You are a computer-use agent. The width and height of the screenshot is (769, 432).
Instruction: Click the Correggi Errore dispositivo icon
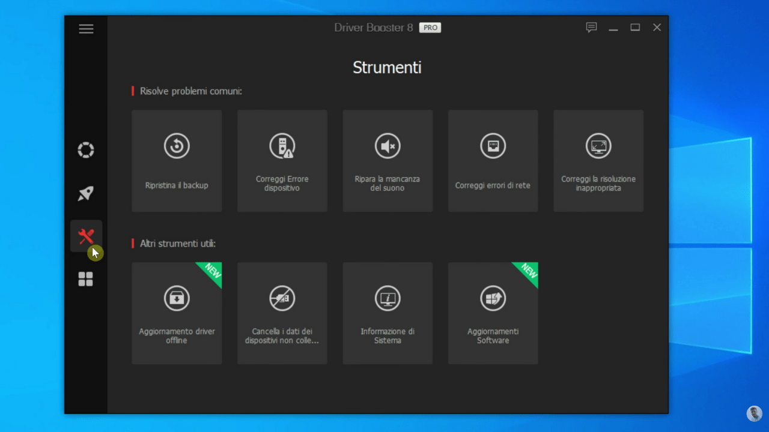coord(282,146)
